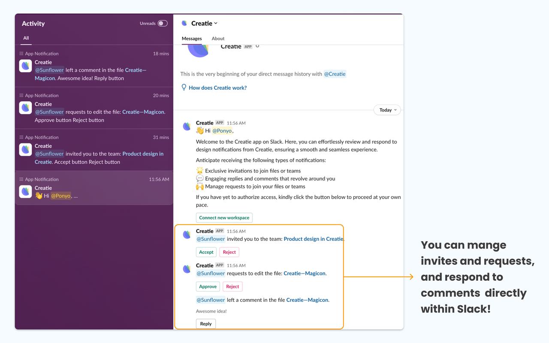
Task: Click the 18 mins timestamp
Action: point(161,54)
